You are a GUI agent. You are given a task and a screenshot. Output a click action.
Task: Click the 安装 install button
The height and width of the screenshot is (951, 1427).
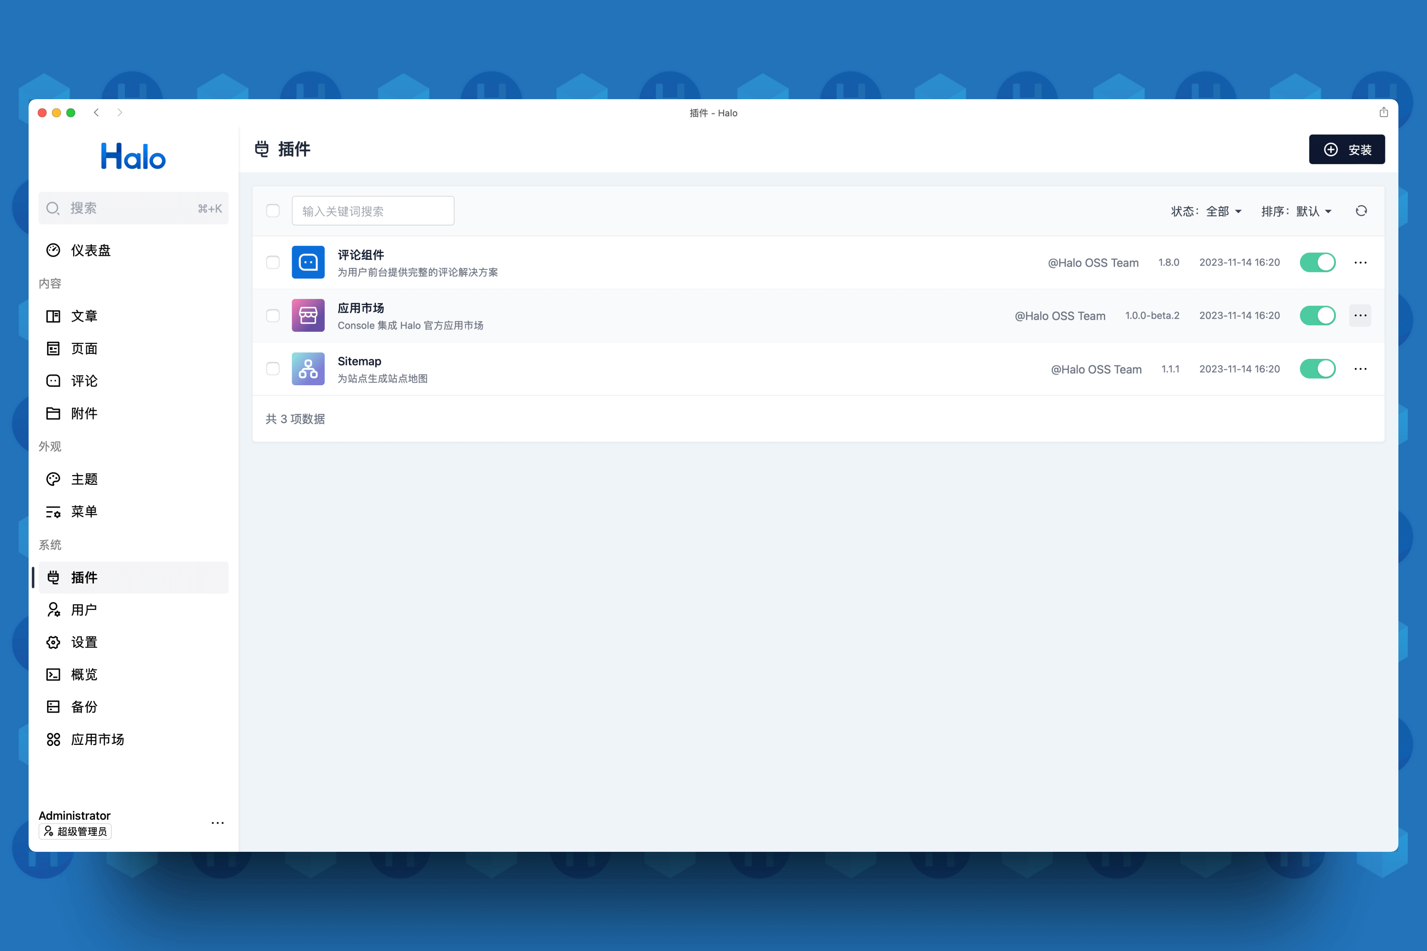(x=1347, y=150)
